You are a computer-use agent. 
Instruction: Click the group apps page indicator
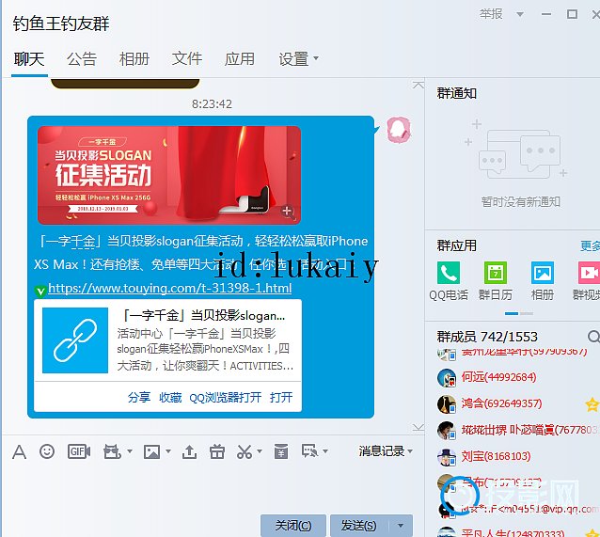click(x=519, y=313)
